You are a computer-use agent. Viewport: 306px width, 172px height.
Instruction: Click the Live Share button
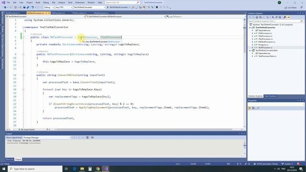coord(291,8)
